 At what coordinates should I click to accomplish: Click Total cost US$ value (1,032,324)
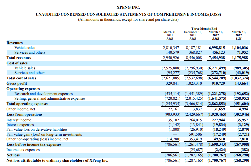tap(240, 78)
